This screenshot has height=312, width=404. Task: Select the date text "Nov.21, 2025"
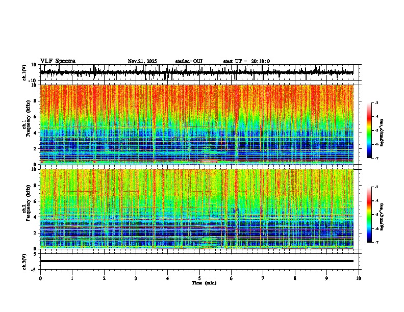coord(142,61)
